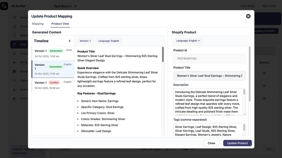Click the Description text area scrollbar
Viewport: 282px width, 158px height.
(x=244, y=92)
